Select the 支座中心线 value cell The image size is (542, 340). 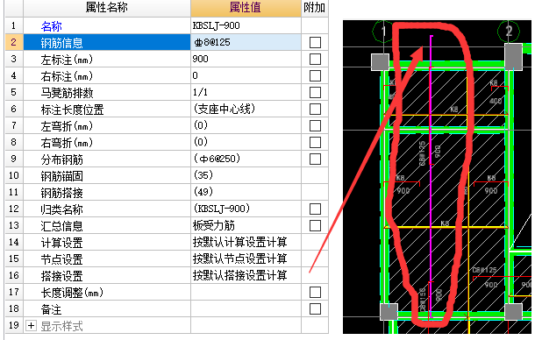pos(246,109)
